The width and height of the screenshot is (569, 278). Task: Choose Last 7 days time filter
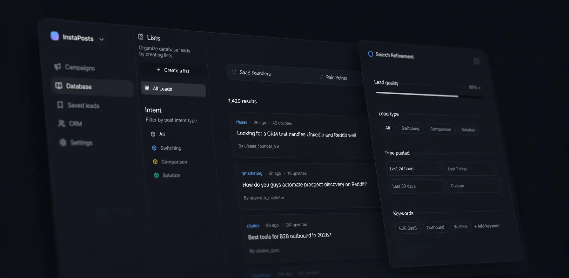(471, 169)
